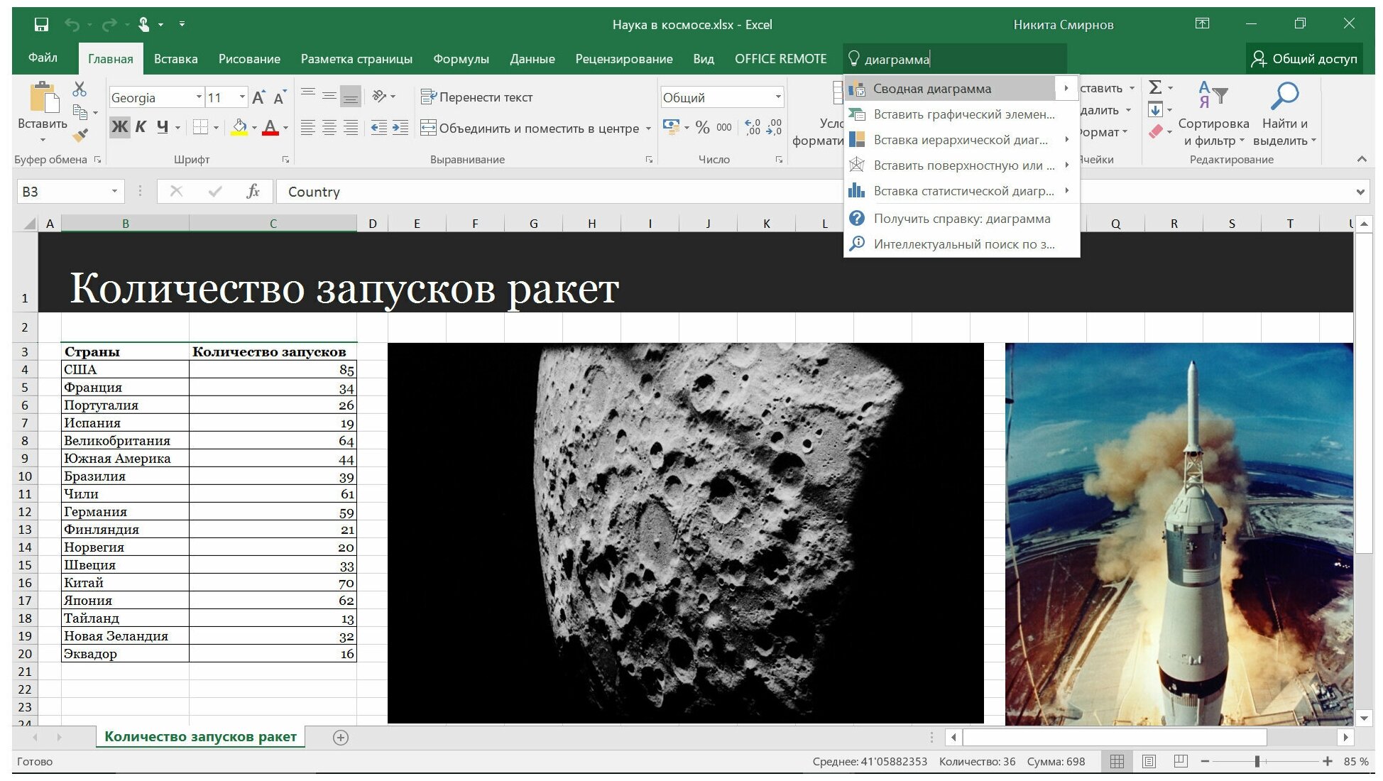Align cell text right

click(351, 128)
